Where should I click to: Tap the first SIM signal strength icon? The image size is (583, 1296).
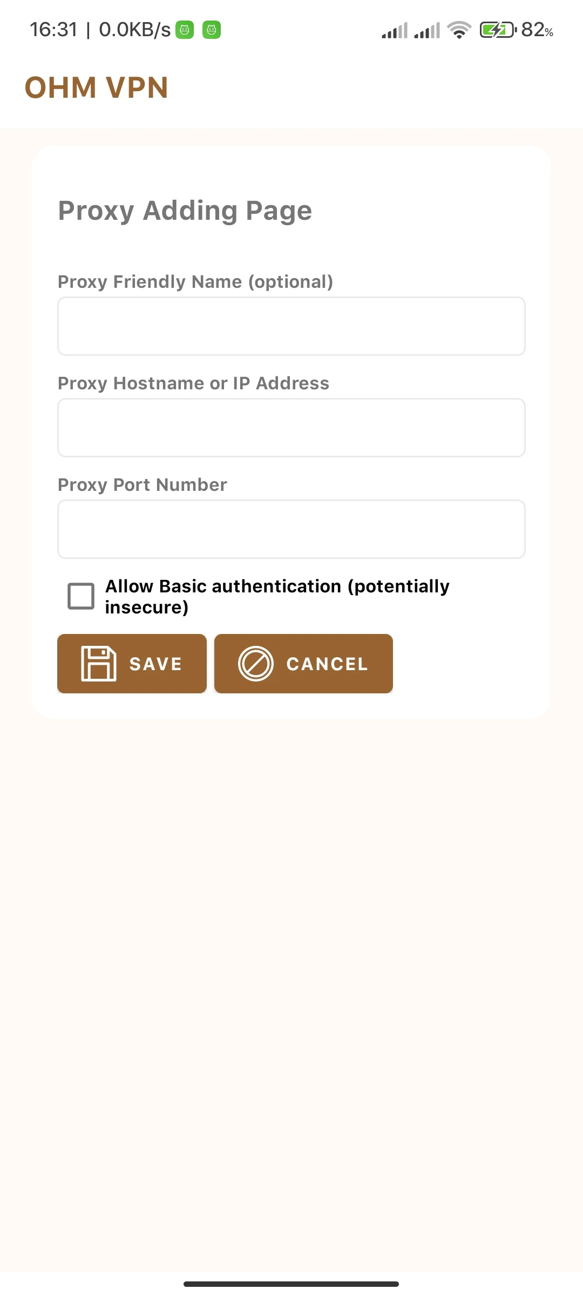coord(395,30)
